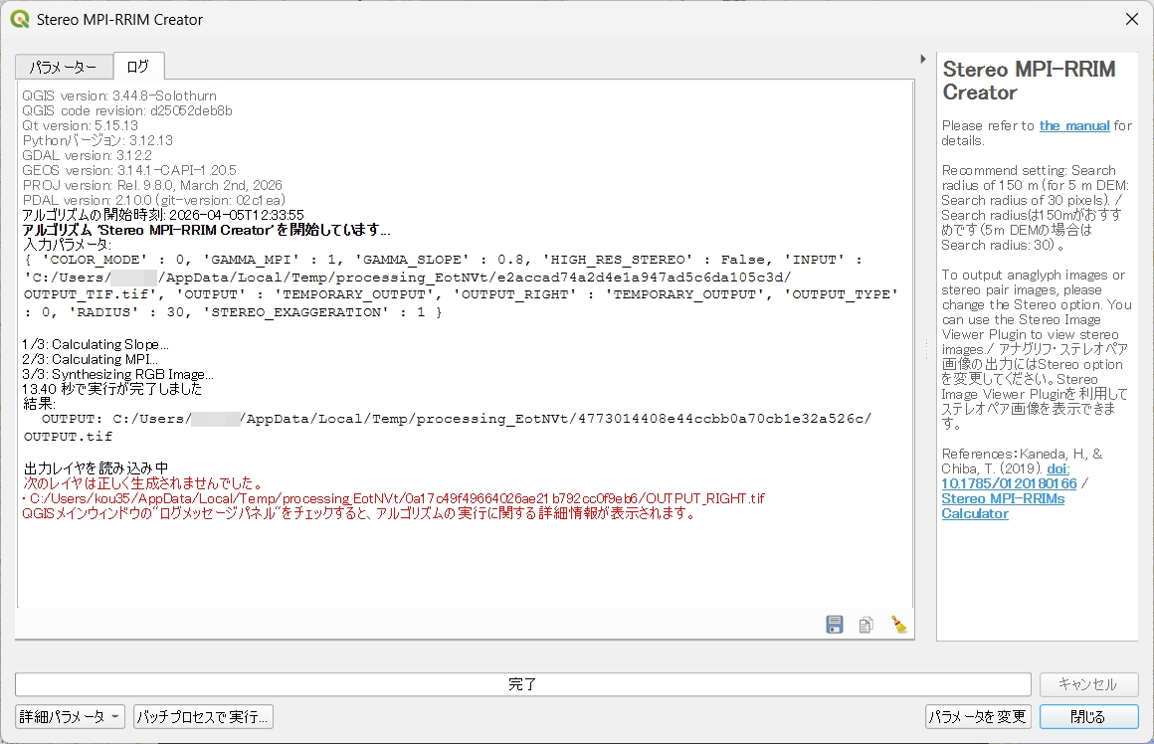
Task: Click the '出力レイヤを読み込み中' line
Action: click(96, 468)
